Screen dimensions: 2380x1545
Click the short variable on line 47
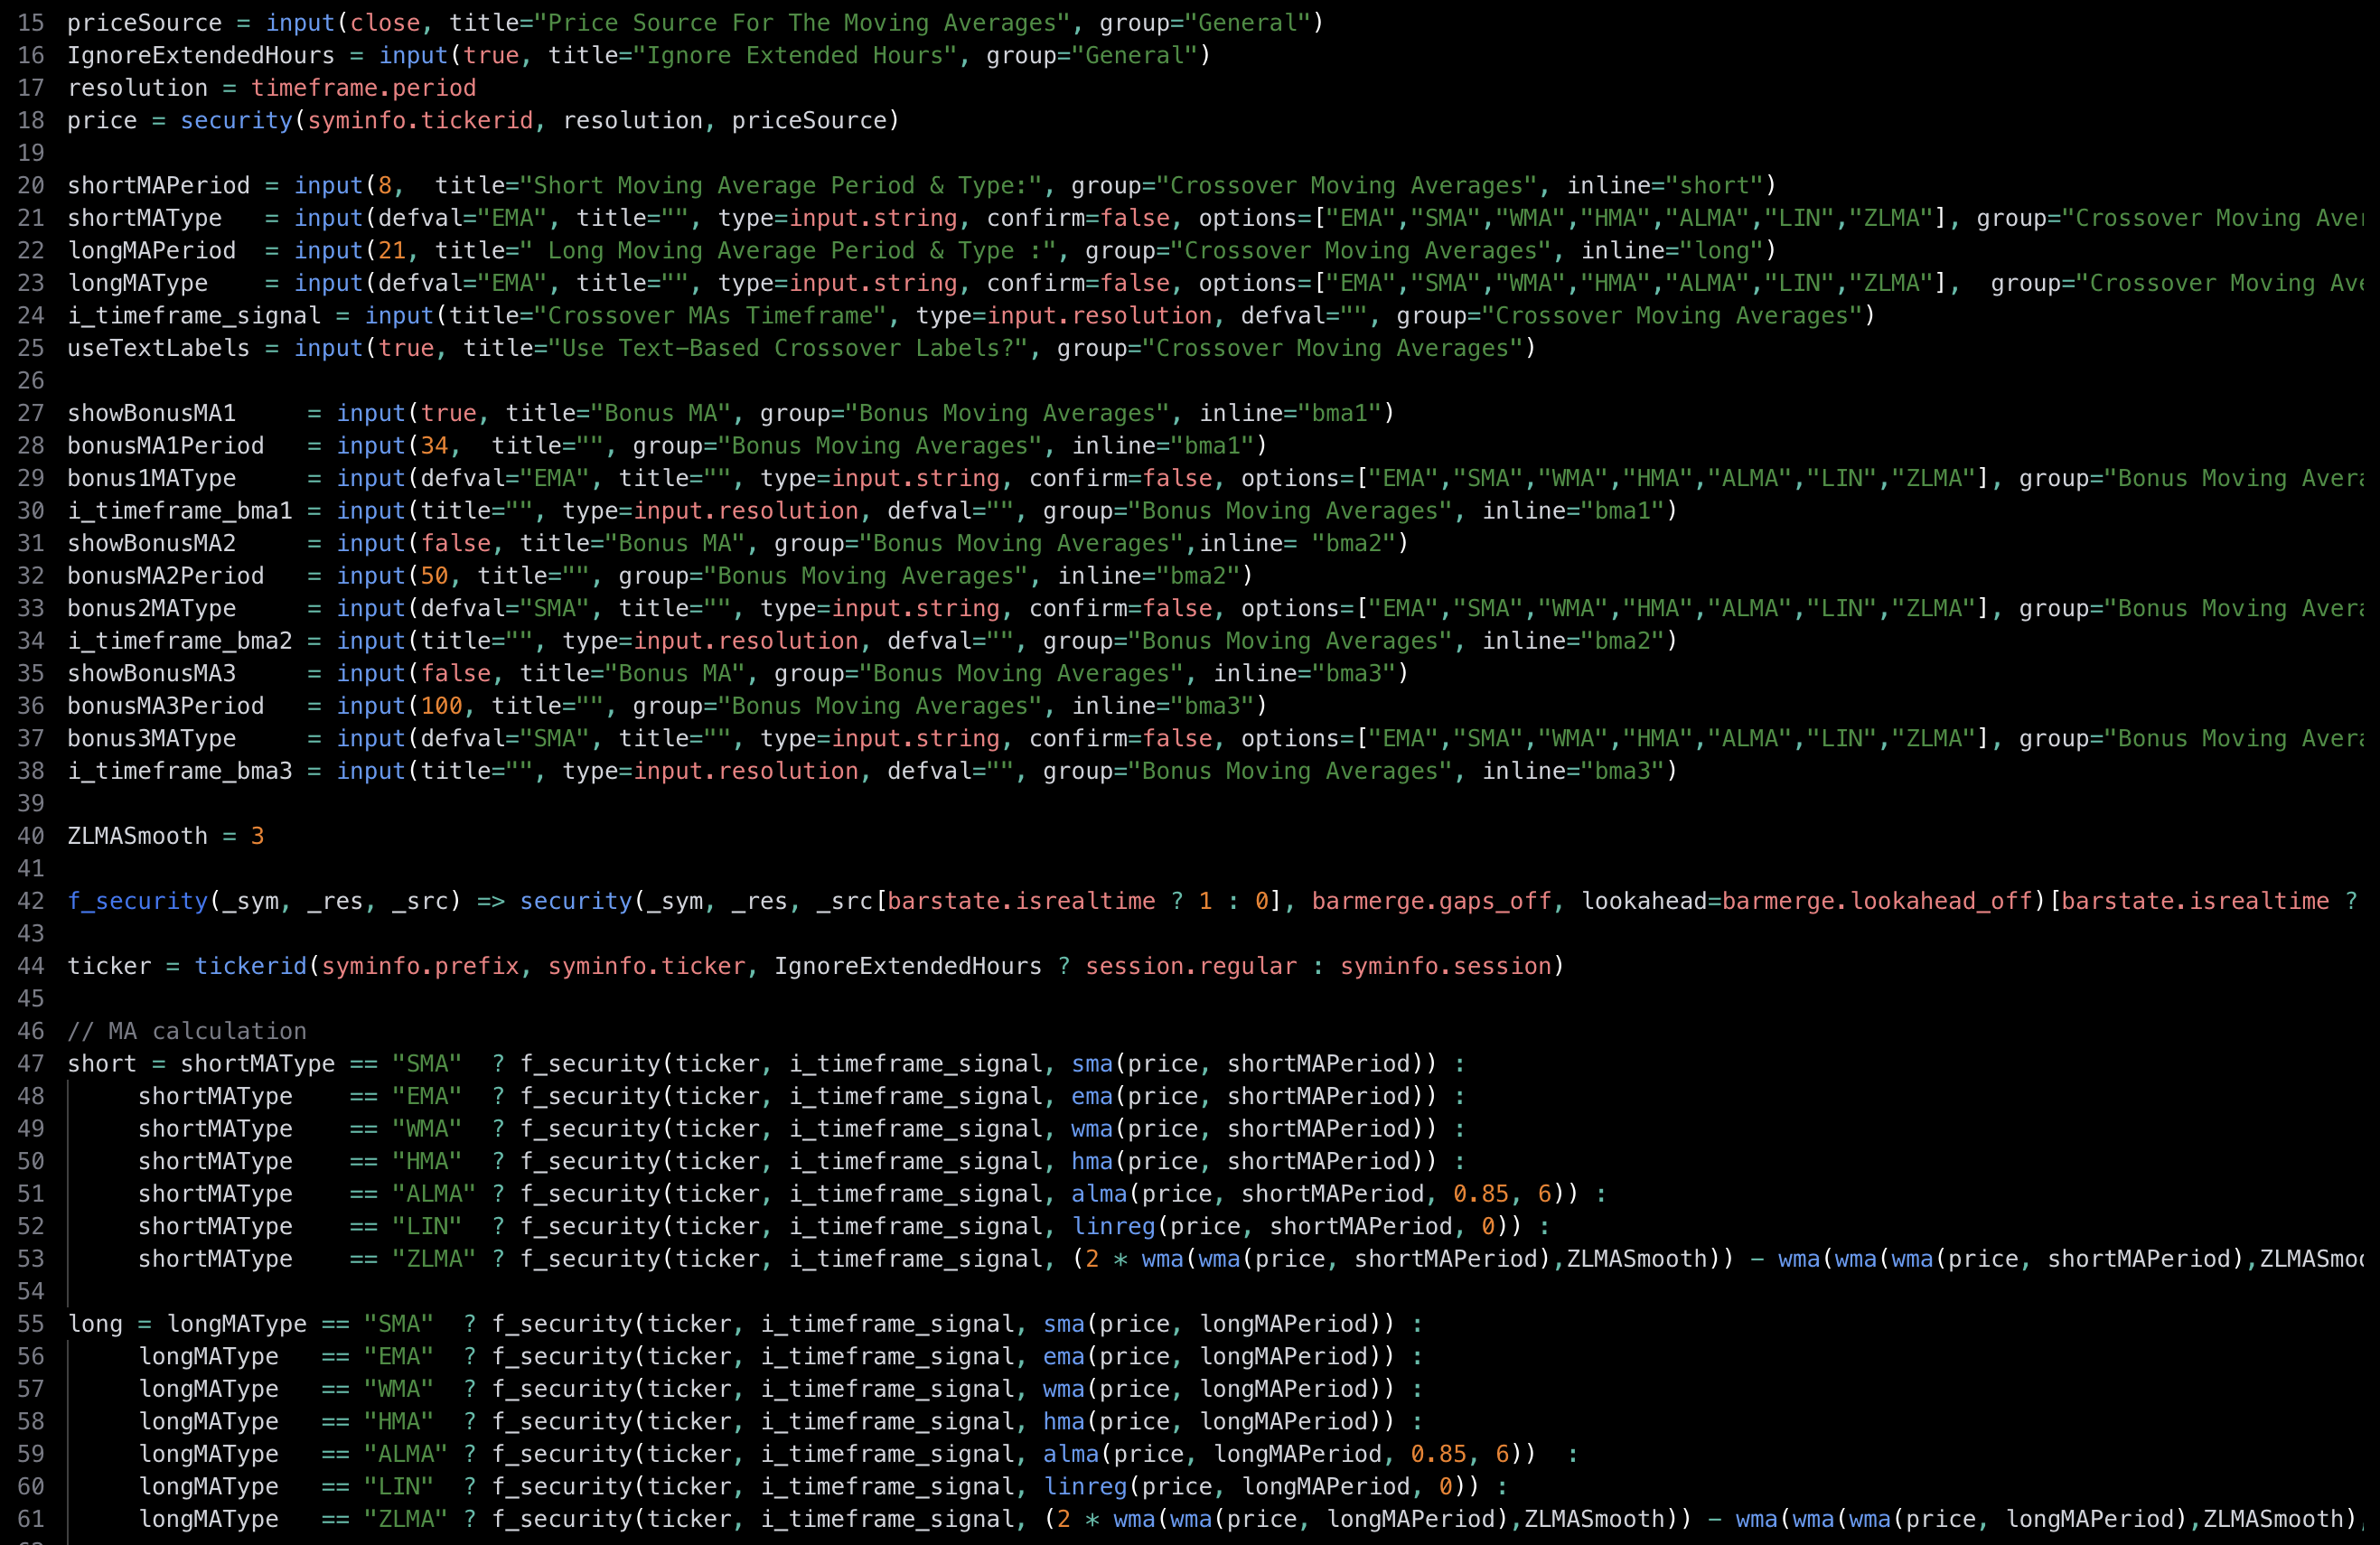coord(102,1063)
